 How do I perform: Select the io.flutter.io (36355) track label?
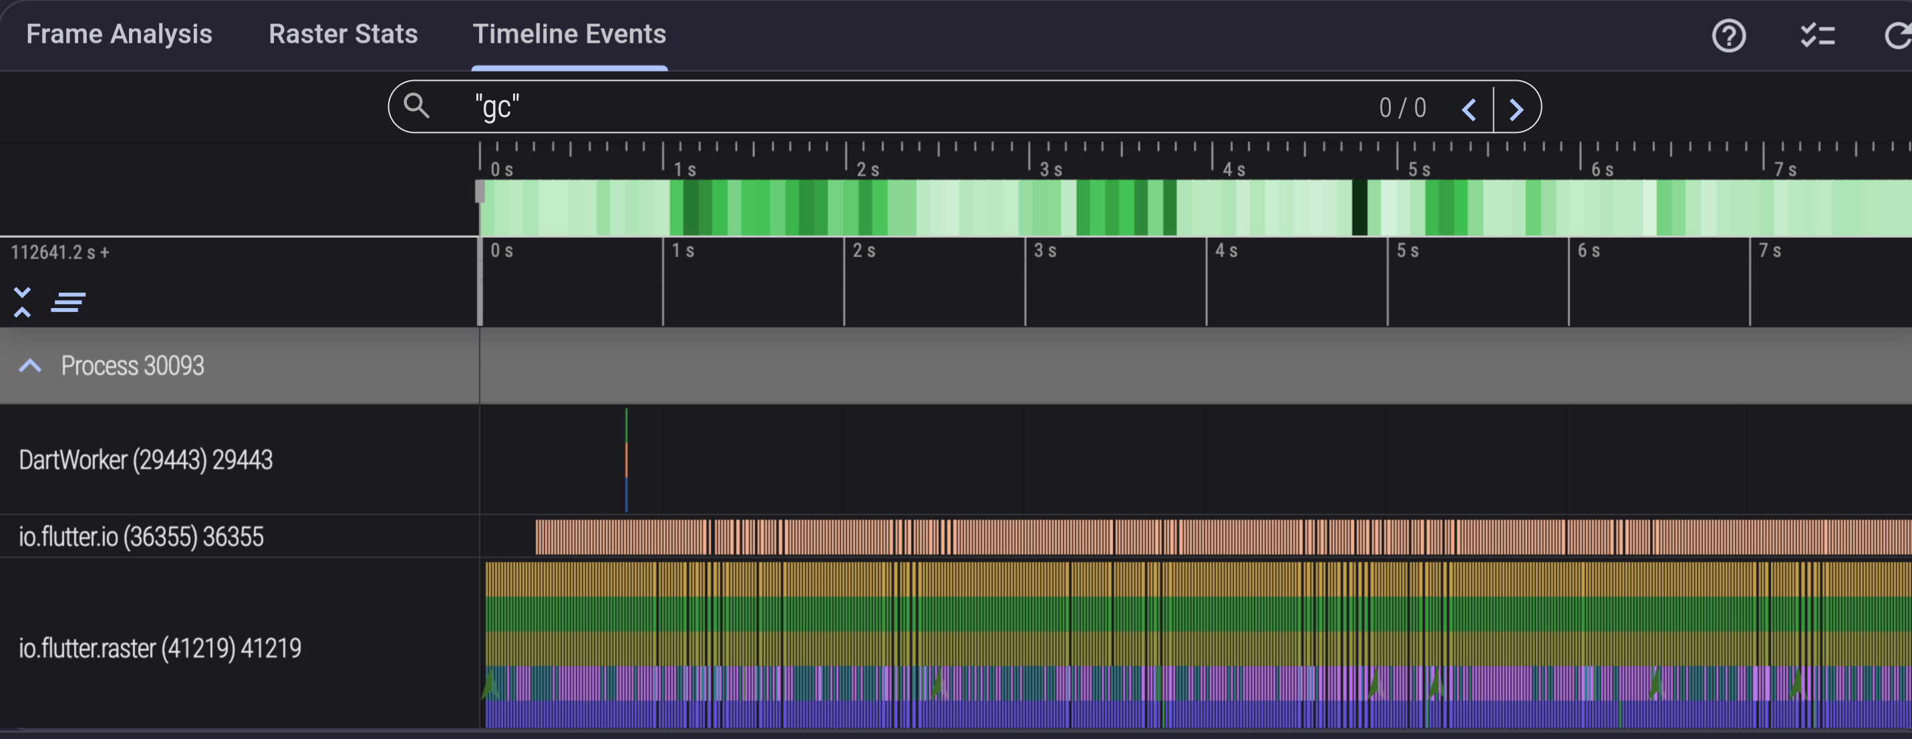point(141,537)
